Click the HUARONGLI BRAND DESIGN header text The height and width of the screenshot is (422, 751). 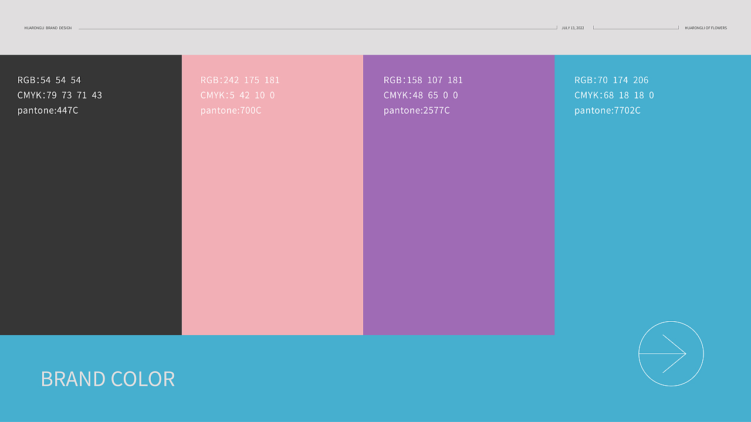pos(48,28)
